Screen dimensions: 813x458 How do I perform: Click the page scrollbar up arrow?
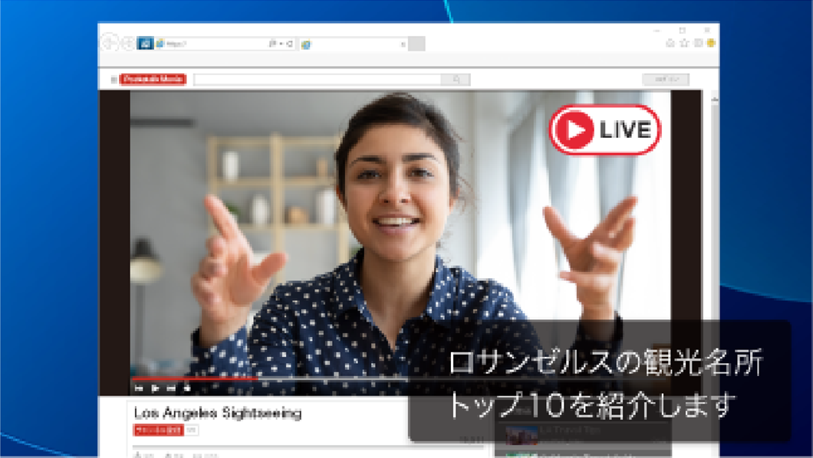(x=714, y=99)
